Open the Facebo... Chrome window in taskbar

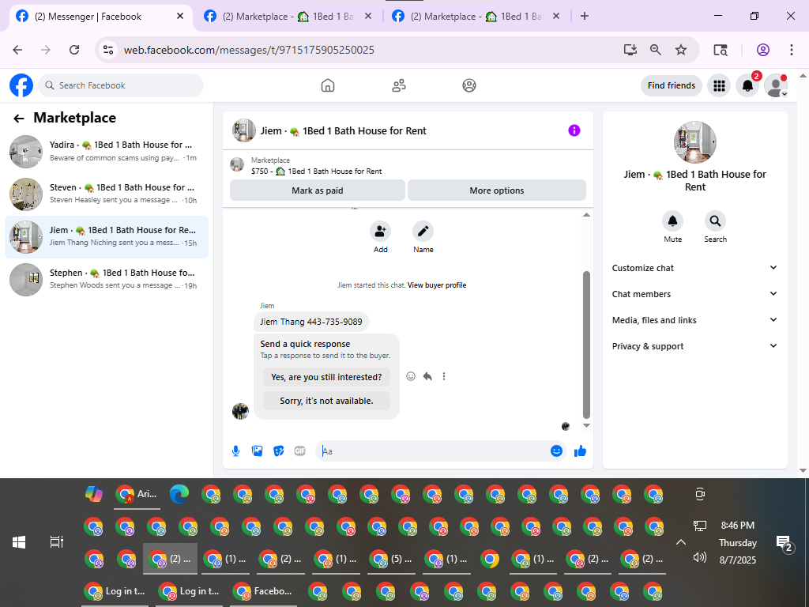pyautogui.click(x=263, y=591)
